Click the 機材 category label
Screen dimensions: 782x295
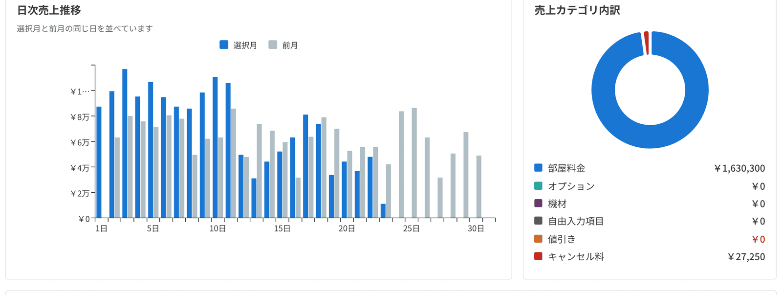click(x=557, y=204)
